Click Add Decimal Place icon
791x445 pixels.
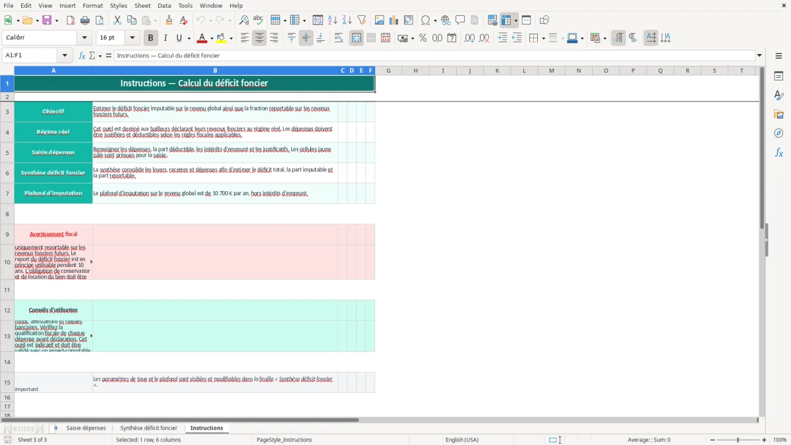[x=470, y=38]
